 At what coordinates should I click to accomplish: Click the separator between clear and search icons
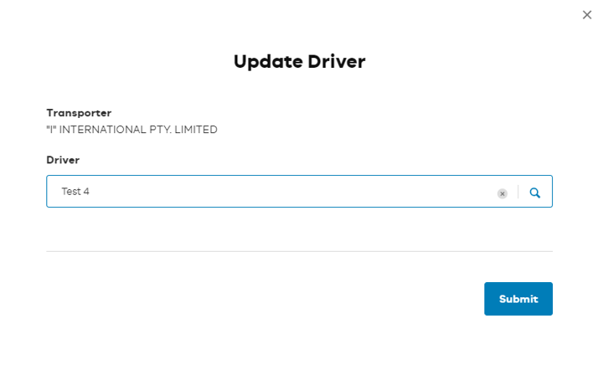click(518, 193)
